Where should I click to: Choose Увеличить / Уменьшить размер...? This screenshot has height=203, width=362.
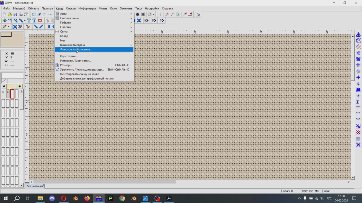(x=94, y=70)
